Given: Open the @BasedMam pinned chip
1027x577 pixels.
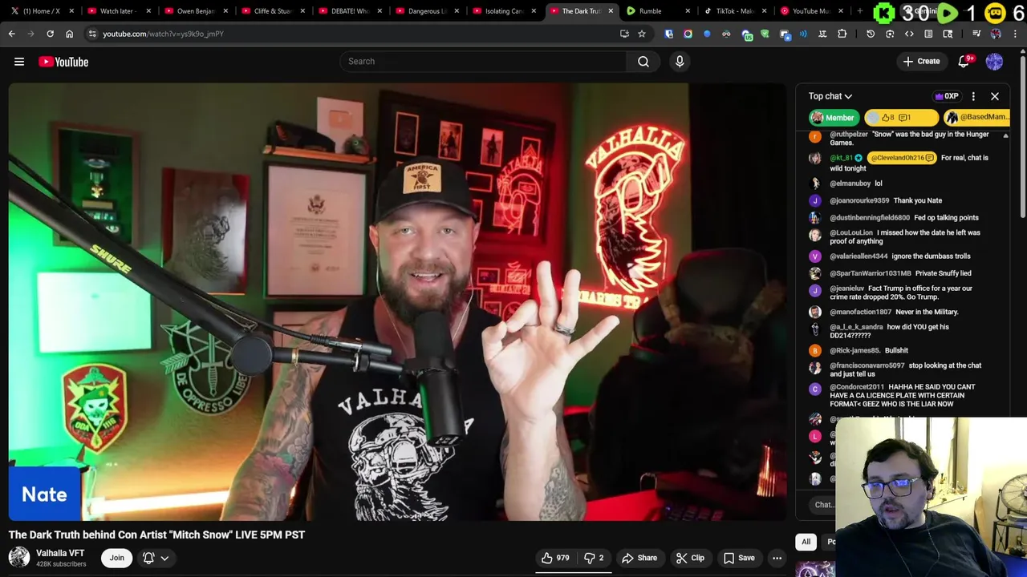Looking at the screenshot, I should pyautogui.click(x=977, y=118).
